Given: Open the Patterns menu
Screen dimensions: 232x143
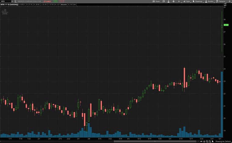Looking at the screenshot, I should (221, 1).
